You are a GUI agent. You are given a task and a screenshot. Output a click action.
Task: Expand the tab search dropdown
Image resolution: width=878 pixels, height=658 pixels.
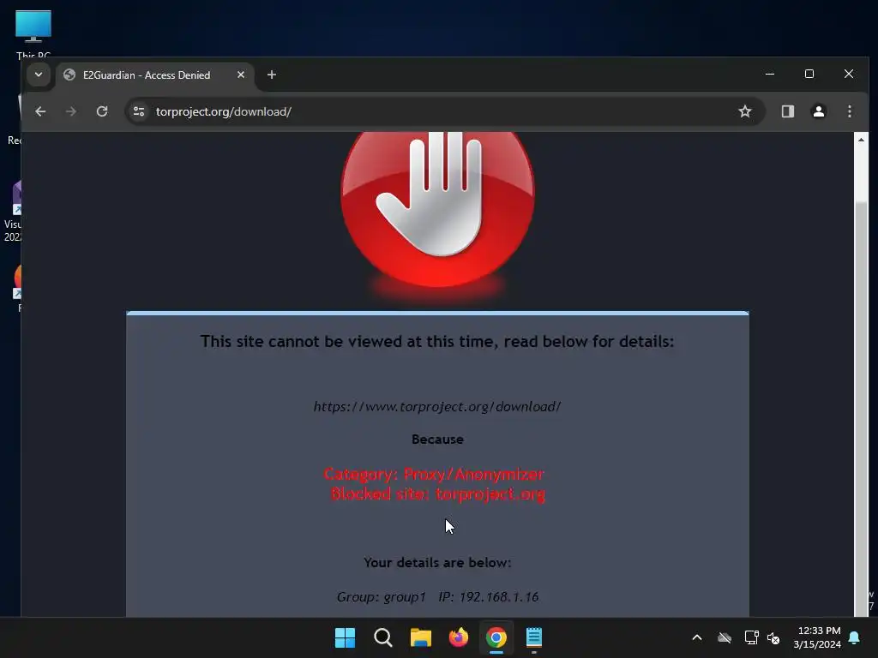pos(39,75)
